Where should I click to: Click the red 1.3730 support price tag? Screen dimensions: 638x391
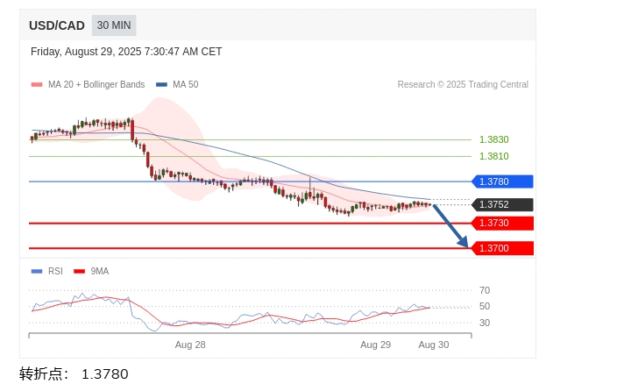(x=502, y=224)
